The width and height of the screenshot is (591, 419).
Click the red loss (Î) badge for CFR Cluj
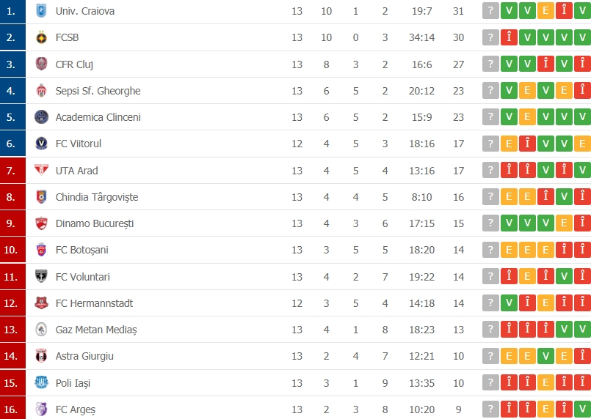[545, 64]
